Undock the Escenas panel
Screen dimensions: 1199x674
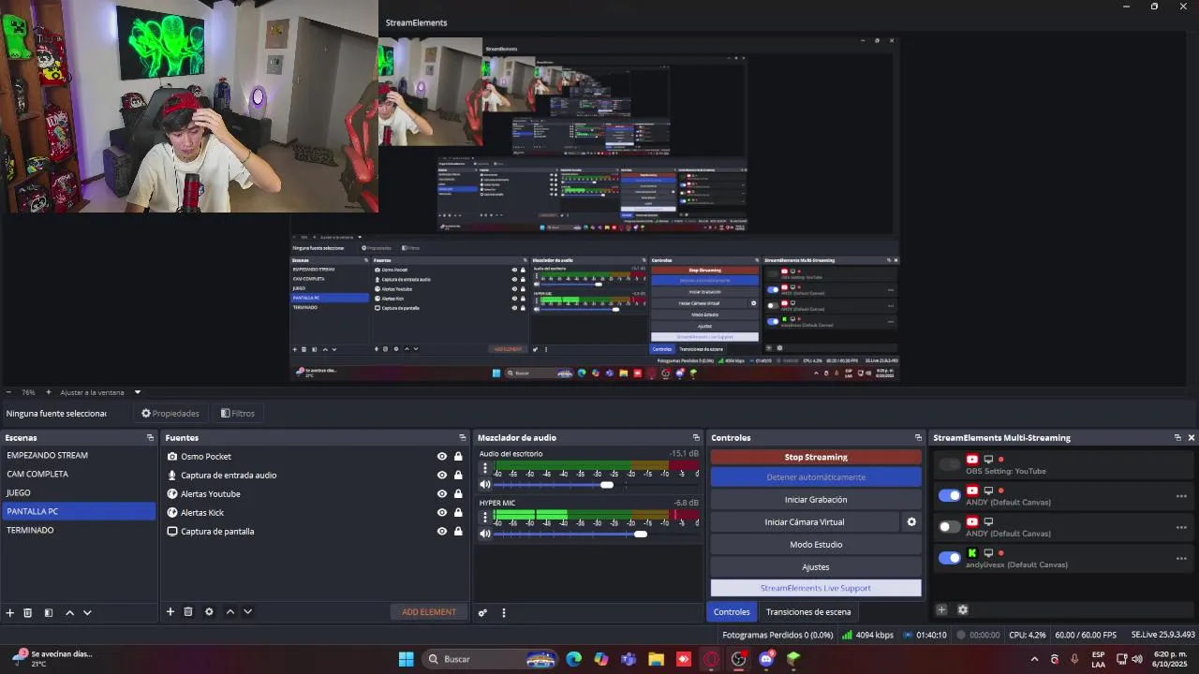click(x=150, y=437)
